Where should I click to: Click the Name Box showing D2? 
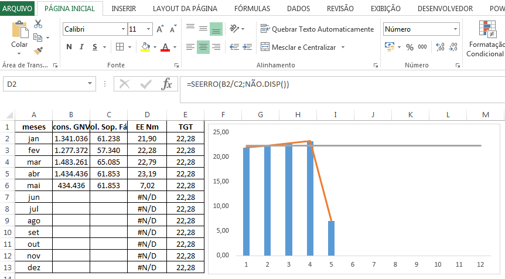tap(49, 84)
